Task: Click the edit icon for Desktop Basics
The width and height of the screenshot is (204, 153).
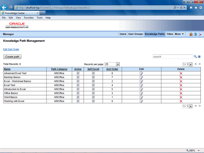Action: click(142, 77)
